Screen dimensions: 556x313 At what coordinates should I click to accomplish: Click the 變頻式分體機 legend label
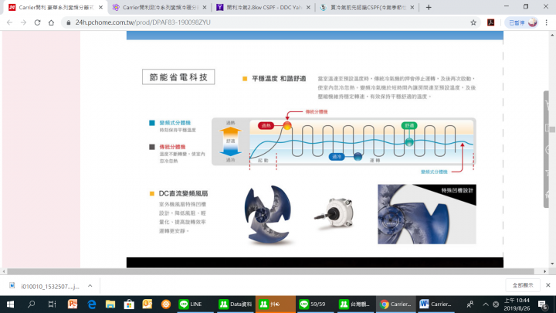[x=175, y=123]
